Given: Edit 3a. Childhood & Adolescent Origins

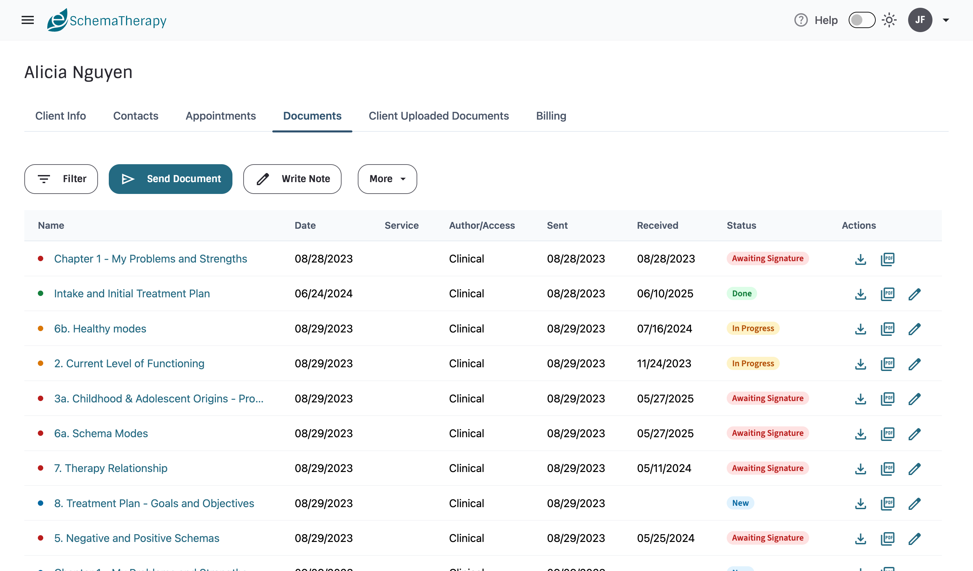Looking at the screenshot, I should tap(914, 399).
